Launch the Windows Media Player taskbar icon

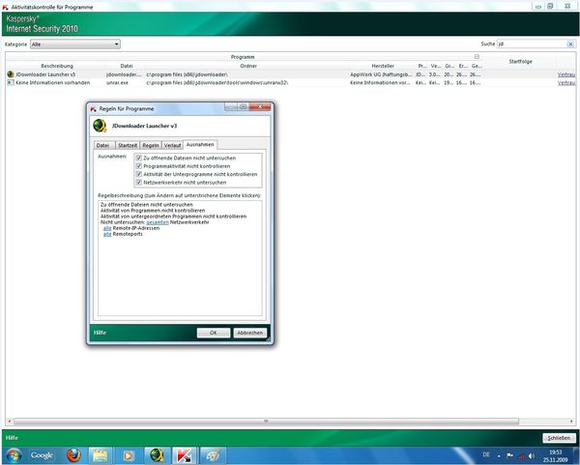click(x=128, y=455)
